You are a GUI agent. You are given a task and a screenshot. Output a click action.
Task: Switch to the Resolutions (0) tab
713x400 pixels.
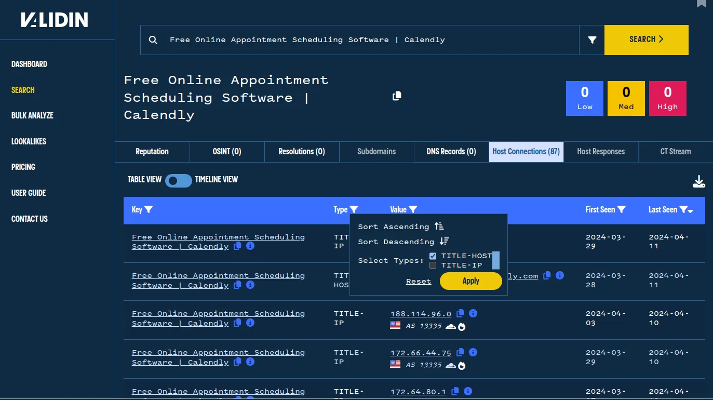(x=302, y=152)
